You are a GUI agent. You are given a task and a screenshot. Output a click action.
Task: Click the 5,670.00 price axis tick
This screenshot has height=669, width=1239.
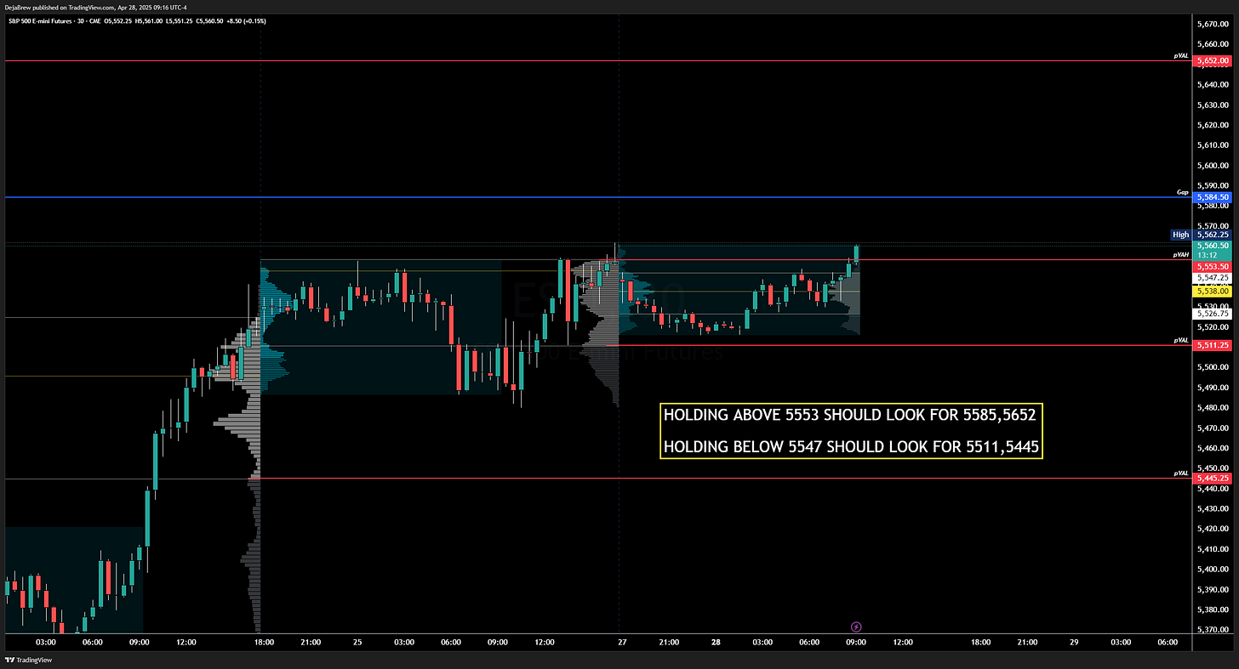coord(1212,24)
